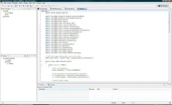Viewport: 172px width, 105px height.
Task: Open the Window menu
Action: 39,3
